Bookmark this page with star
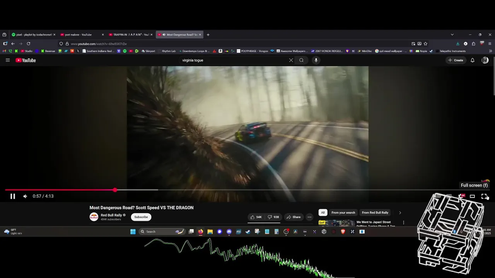The width and height of the screenshot is (495, 278). click(x=425, y=44)
